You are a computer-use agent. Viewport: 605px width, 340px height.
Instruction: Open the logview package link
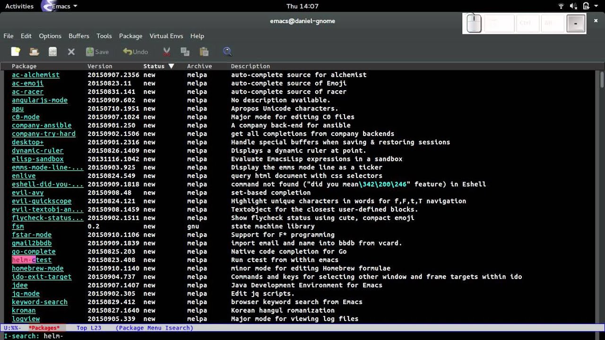[x=26, y=319]
